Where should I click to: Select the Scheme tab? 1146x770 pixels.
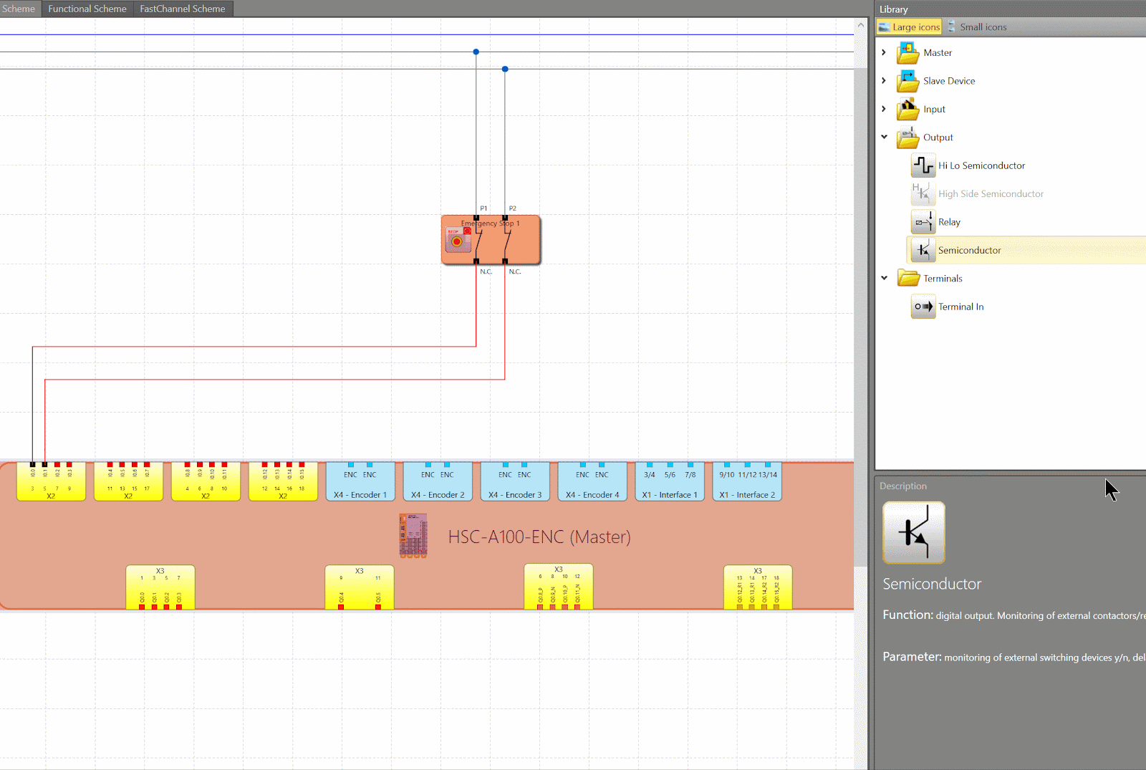pyautogui.click(x=20, y=9)
